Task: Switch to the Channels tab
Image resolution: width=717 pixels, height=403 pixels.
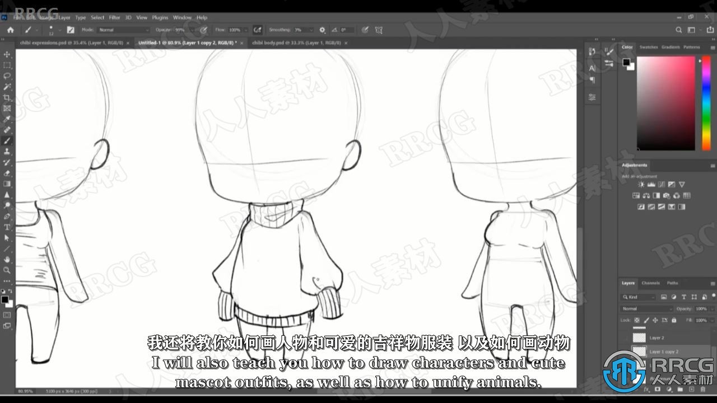Action: [650, 283]
